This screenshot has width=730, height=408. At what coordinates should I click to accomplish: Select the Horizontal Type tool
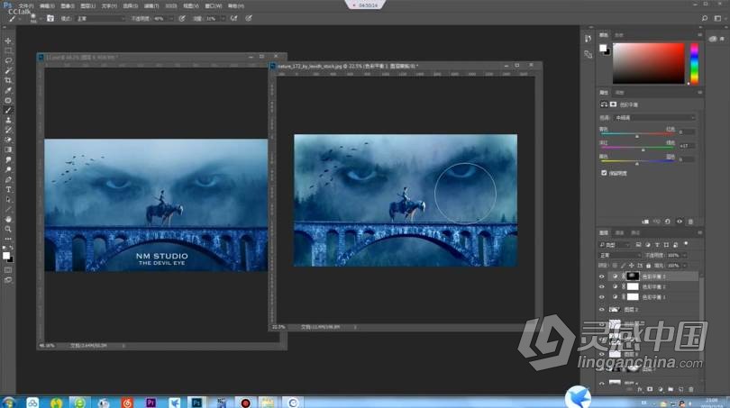pos(8,189)
